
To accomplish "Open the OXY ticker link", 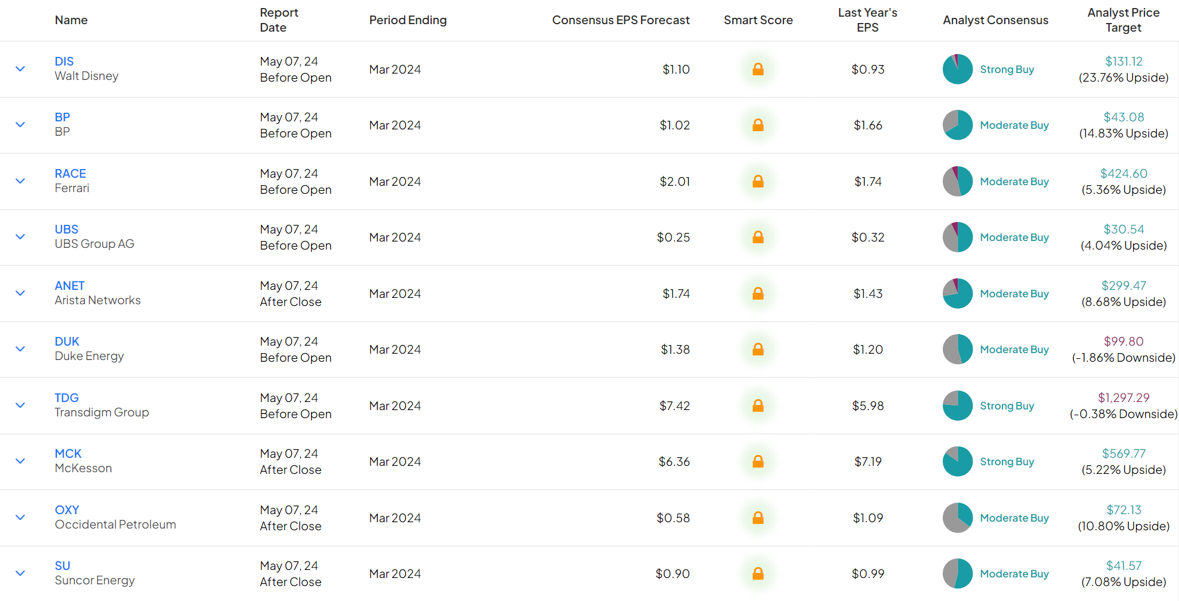I will click(x=67, y=510).
